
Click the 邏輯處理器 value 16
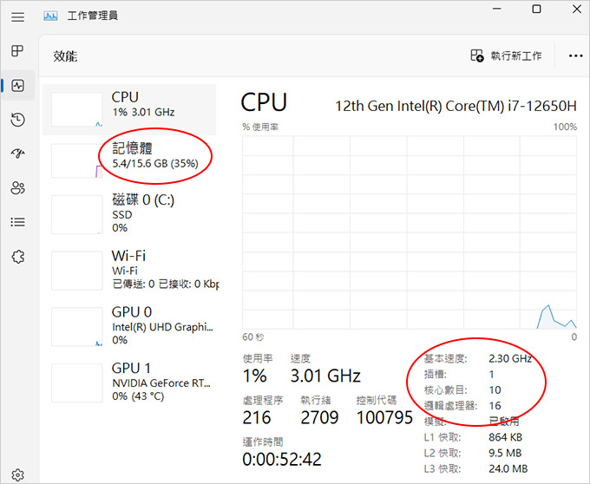point(495,406)
